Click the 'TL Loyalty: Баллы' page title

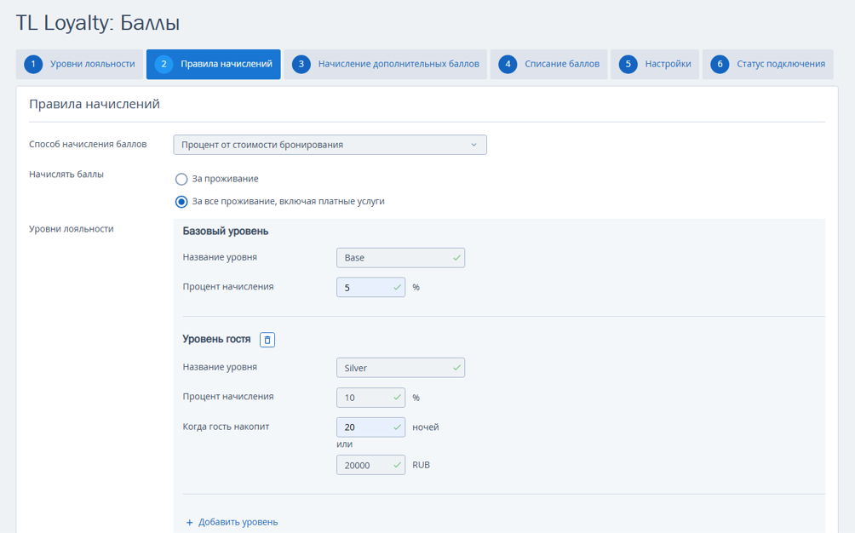(x=98, y=23)
